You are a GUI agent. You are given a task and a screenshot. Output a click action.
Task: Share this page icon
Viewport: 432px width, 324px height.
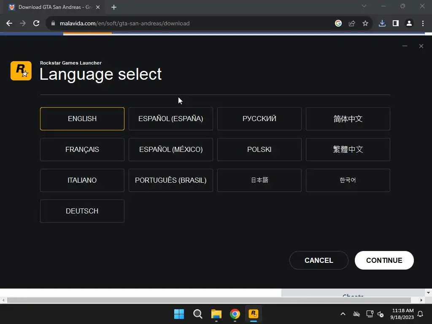point(352,24)
